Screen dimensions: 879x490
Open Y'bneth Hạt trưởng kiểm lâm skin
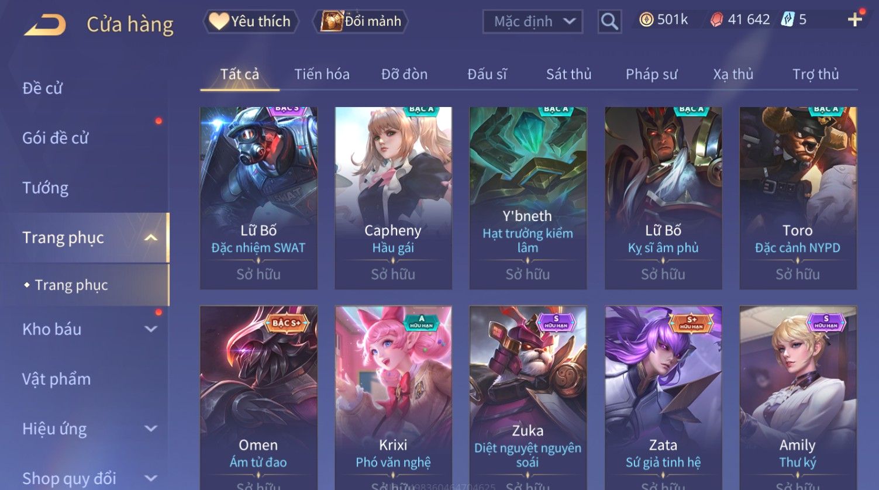pos(528,198)
